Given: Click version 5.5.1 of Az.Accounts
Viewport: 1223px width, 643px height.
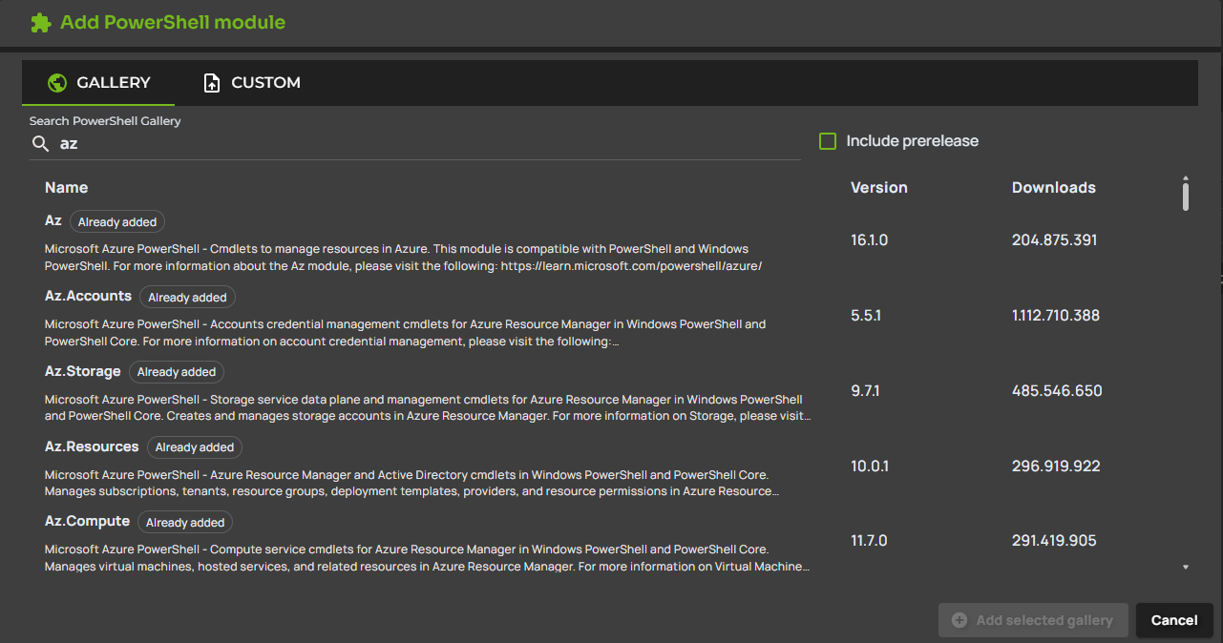Looking at the screenshot, I should click(x=866, y=315).
